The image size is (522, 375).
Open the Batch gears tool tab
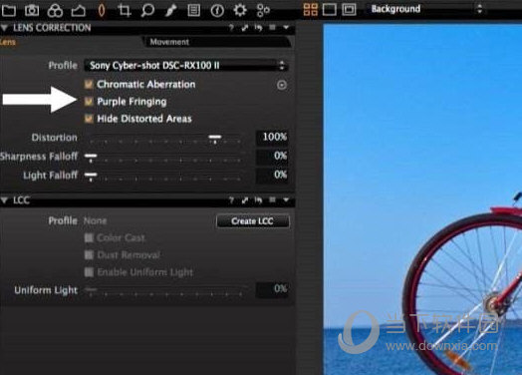click(x=263, y=10)
